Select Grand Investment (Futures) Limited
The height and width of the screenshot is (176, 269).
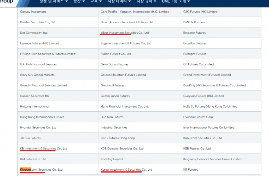pyautogui.click(x=207, y=75)
